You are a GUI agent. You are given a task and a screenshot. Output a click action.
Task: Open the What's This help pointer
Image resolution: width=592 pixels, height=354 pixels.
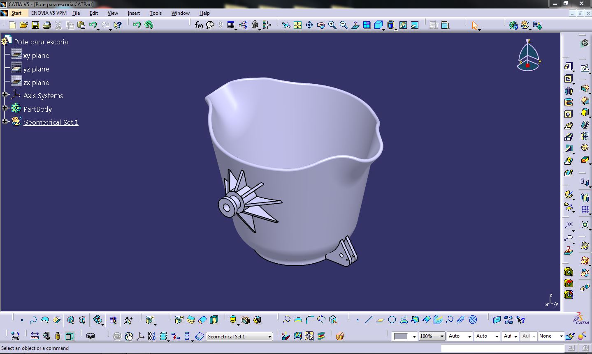point(117,25)
